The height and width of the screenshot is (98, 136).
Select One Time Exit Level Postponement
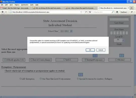click(x=41, y=79)
